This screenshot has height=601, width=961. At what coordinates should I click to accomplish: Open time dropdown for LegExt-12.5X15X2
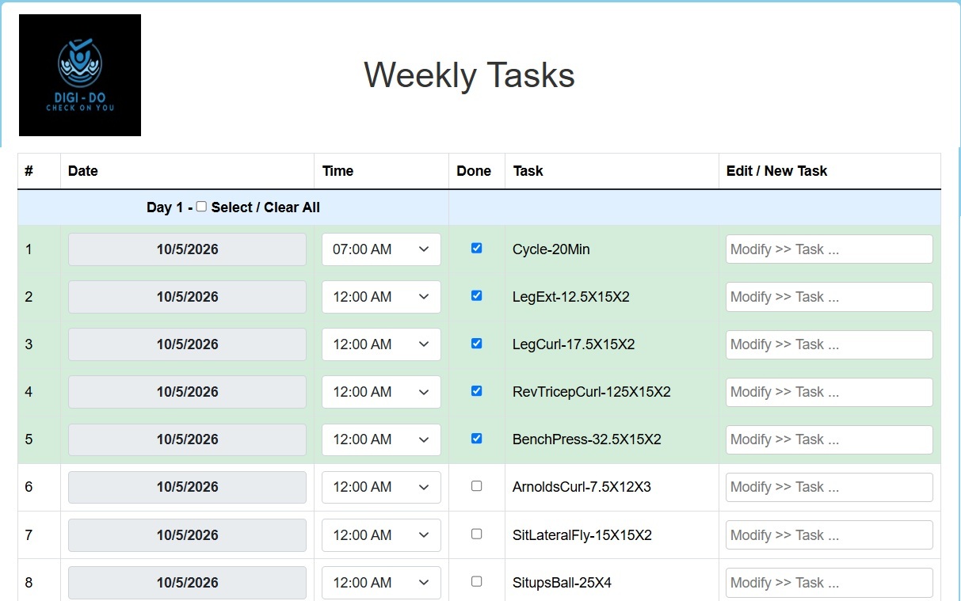click(x=381, y=297)
